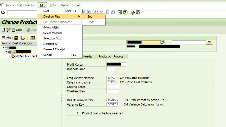This screenshot has height=127, width=226.
Task: Toggle the Rep Manufact checkbox
Action: [x=17, y=56]
